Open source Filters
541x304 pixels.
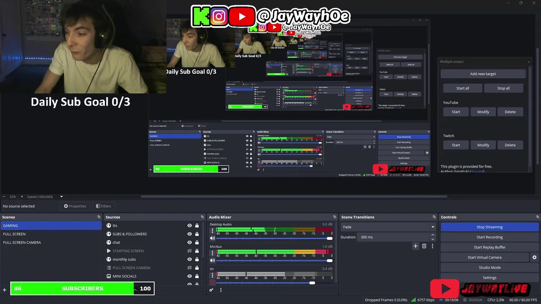103,206
